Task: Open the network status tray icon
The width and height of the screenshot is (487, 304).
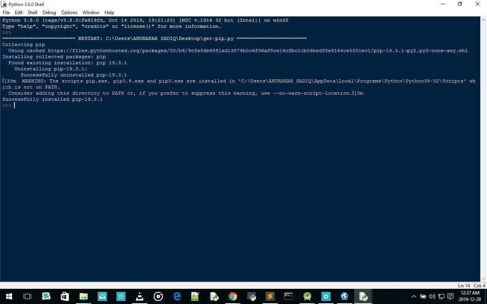Action: point(441,296)
